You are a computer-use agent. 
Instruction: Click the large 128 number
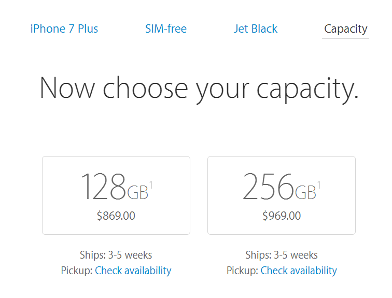(x=103, y=187)
